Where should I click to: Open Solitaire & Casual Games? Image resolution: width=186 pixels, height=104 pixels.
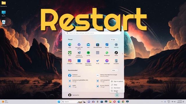click(79, 54)
